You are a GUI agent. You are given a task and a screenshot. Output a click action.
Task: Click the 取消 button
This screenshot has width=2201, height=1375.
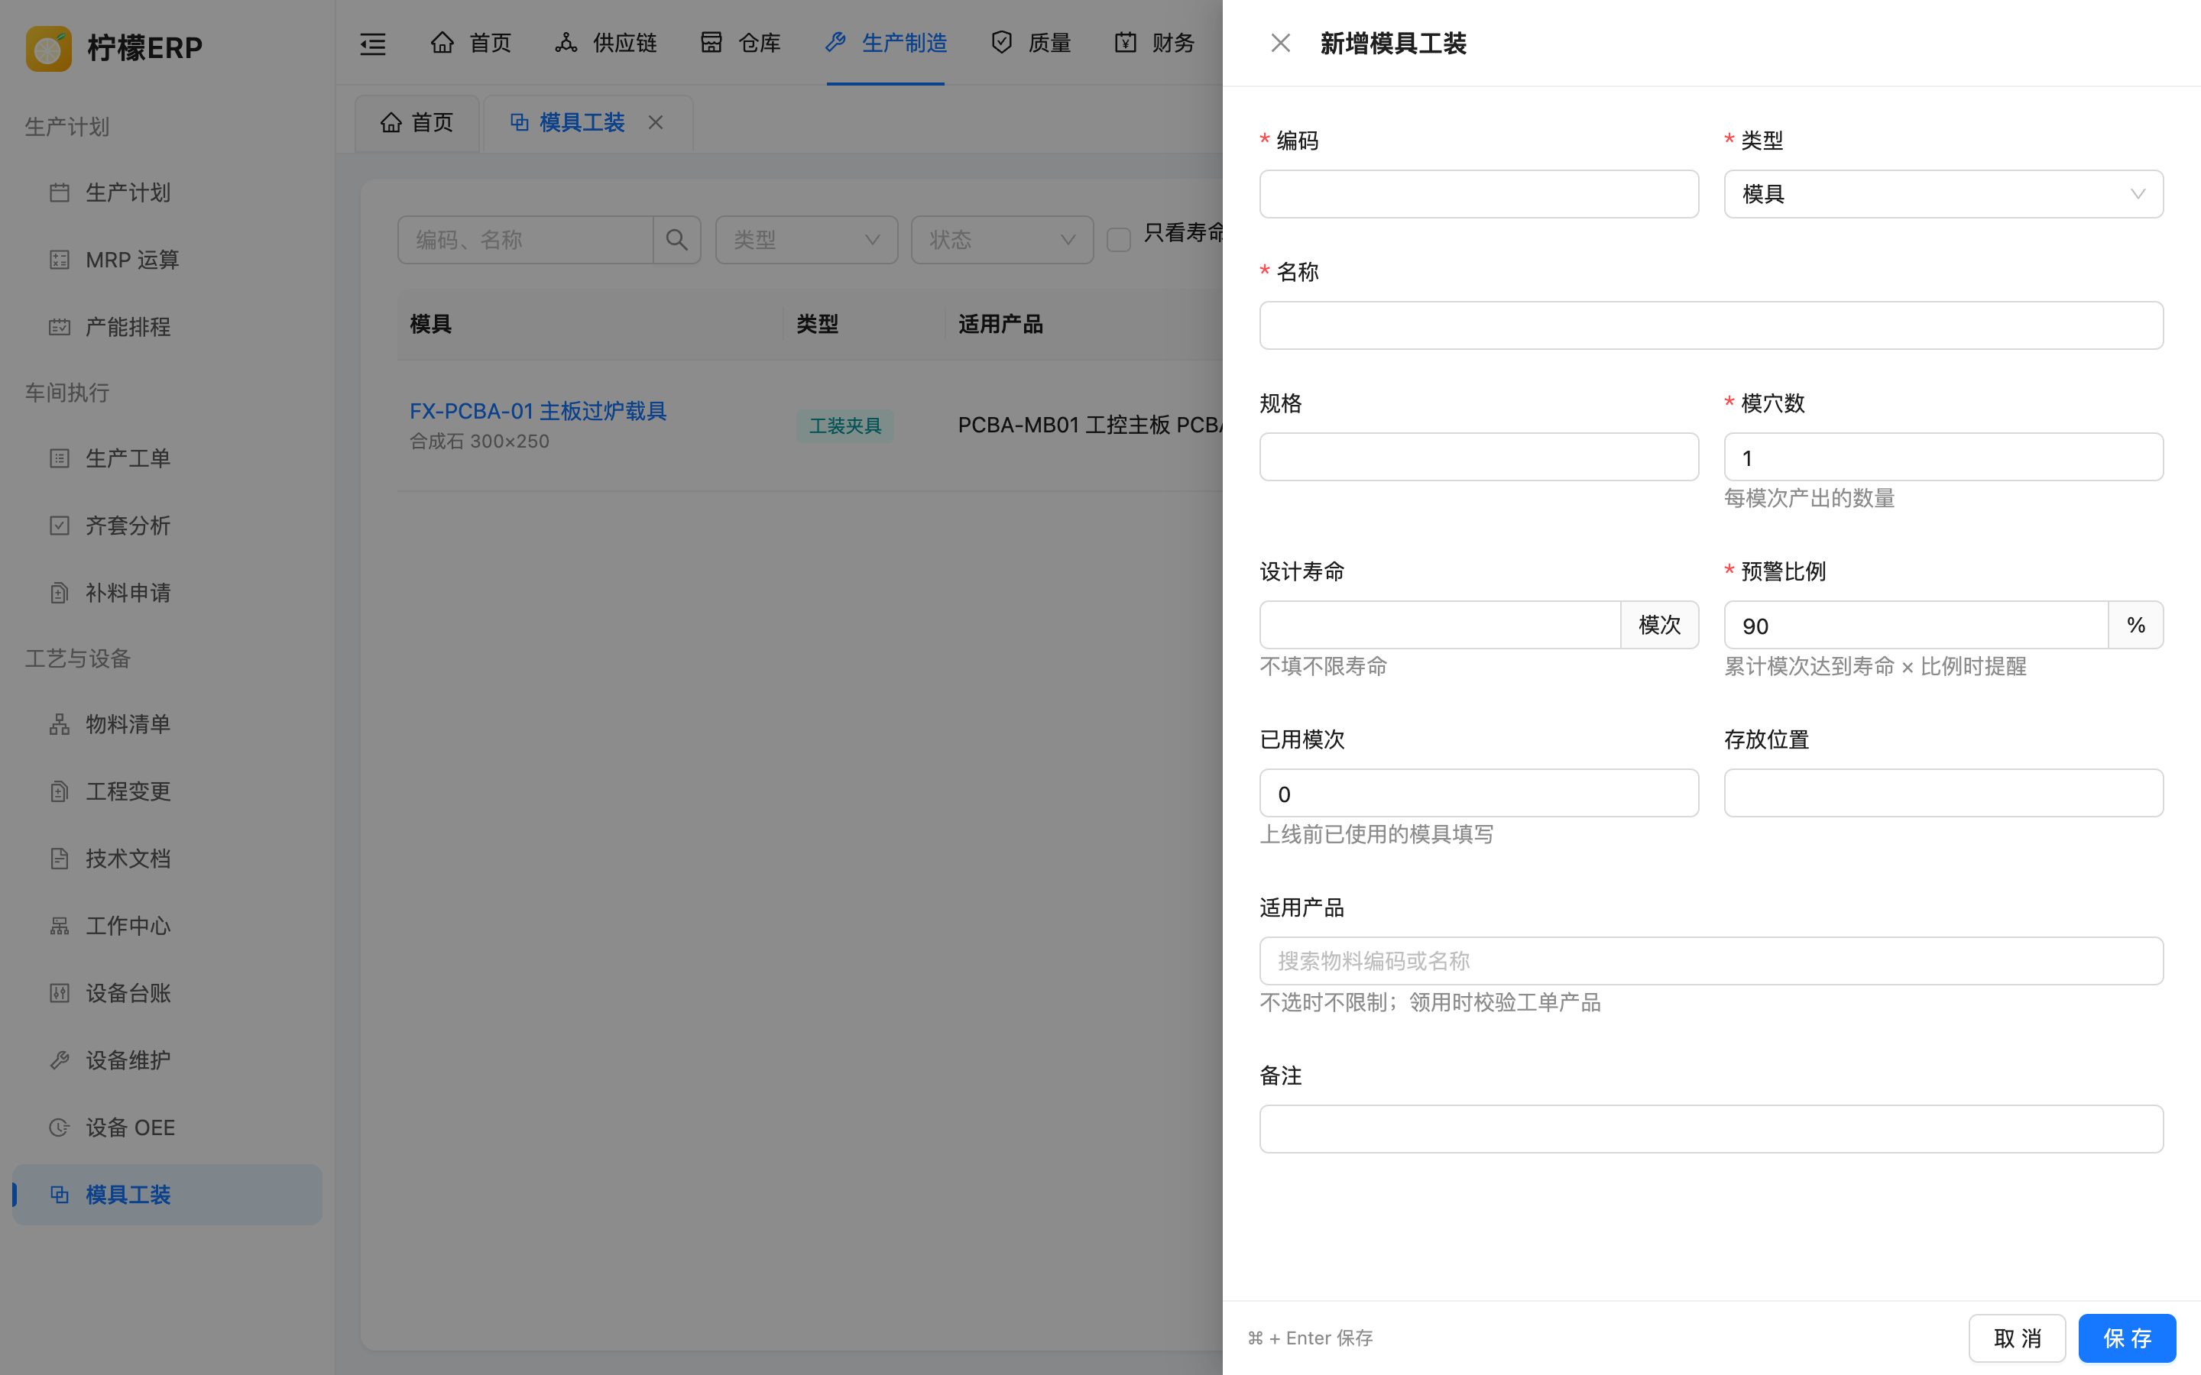2016,1338
